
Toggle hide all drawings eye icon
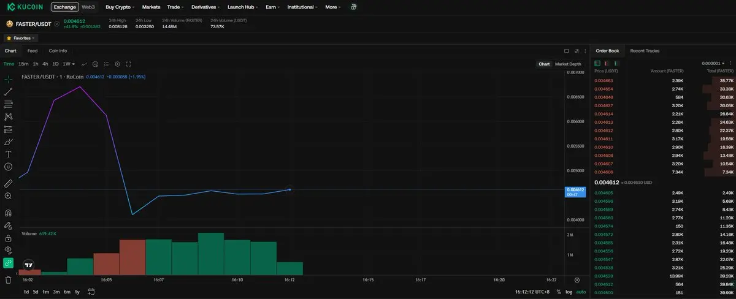pos(9,250)
